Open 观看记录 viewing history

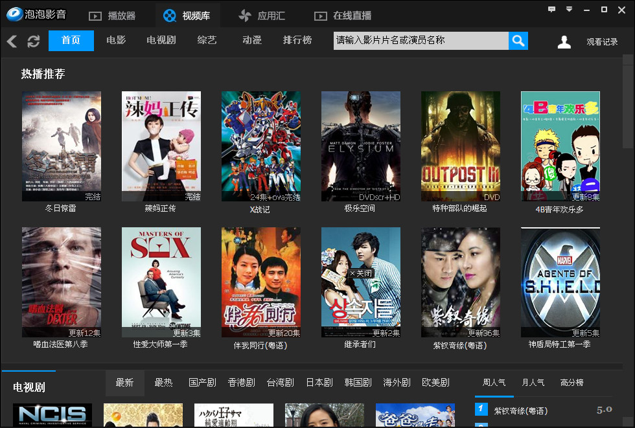[602, 41]
